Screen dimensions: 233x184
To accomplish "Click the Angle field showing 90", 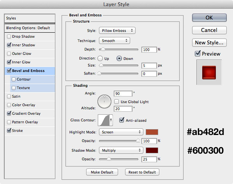I will [123, 94].
